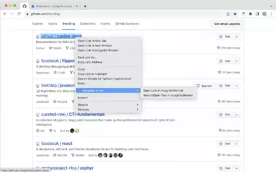Close the Extensions tab
The image size is (276, 172).
pyautogui.click(x=77, y=6)
